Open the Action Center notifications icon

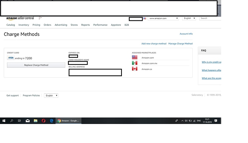[216, 121]
